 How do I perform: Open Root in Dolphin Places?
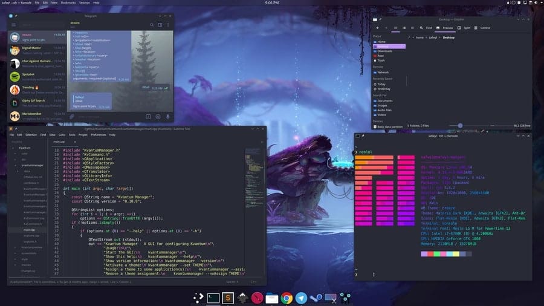[x=389, y=56]
